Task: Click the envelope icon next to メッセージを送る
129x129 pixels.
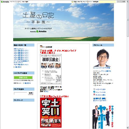Action: (94, 89)
